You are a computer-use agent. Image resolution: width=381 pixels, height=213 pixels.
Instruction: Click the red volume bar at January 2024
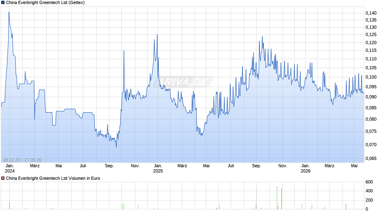tap(9, 205)
